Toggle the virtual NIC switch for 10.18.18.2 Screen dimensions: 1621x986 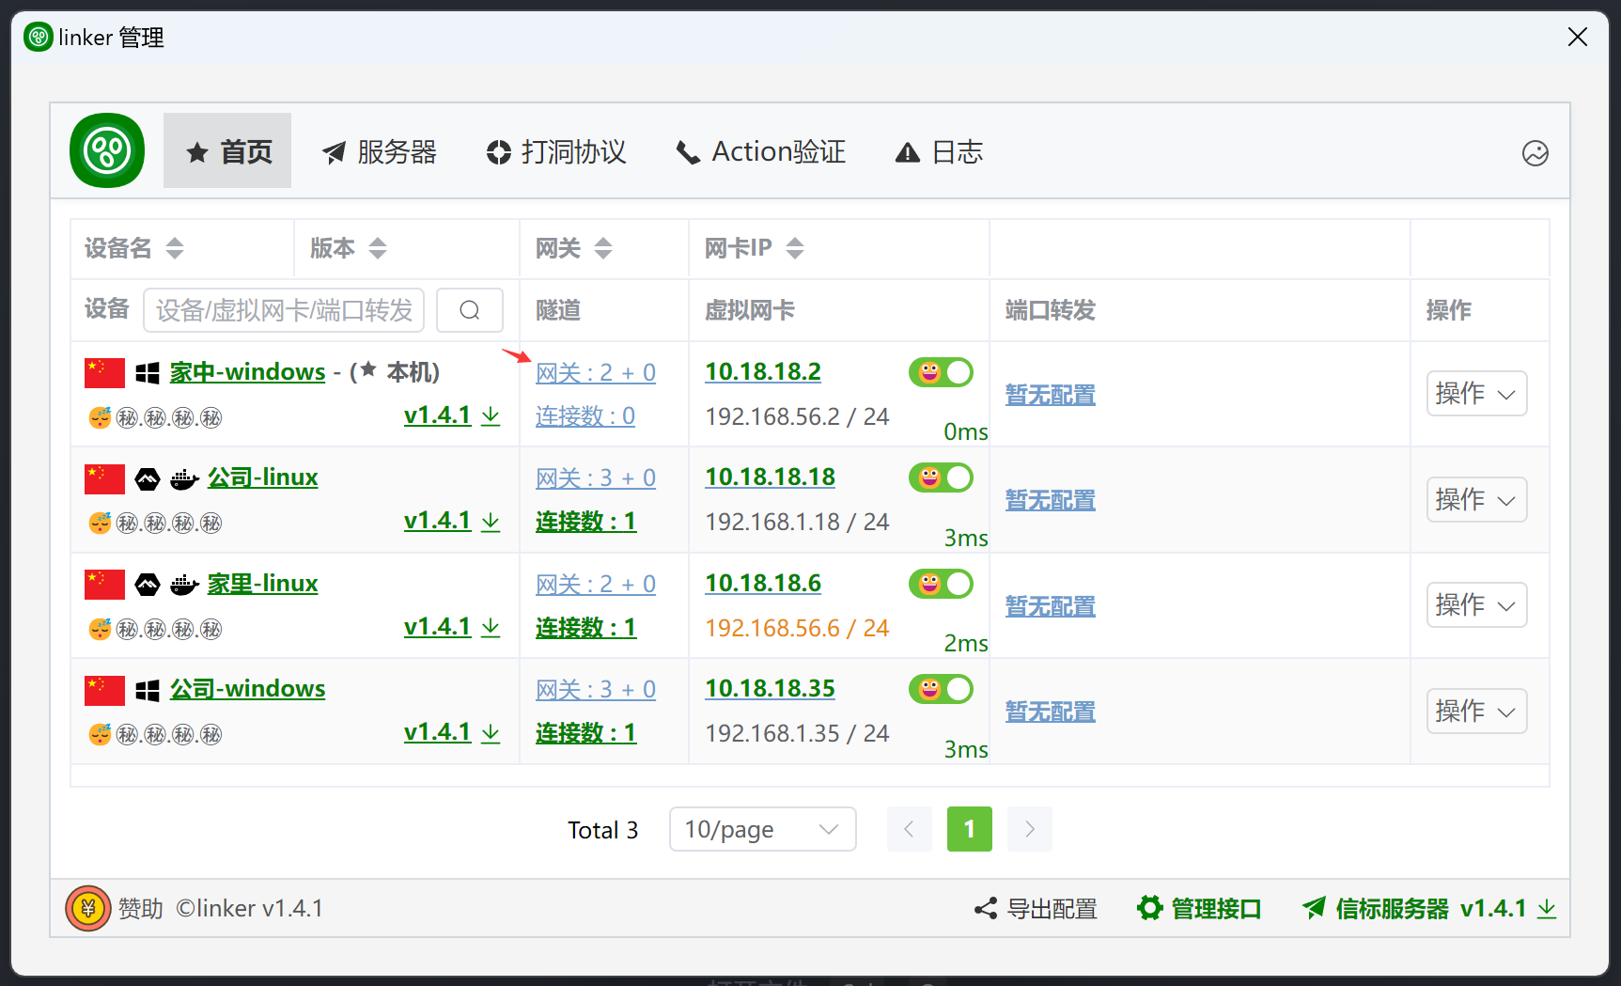click(x=941, y=372)
